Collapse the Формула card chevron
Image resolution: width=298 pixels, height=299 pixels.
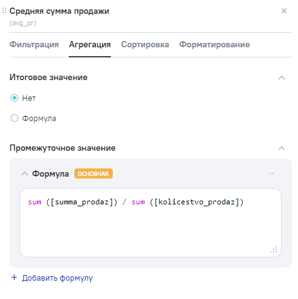tap(25, 173)
